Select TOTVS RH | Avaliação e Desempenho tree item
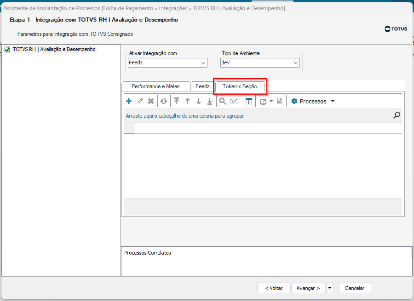 [54, 49]
